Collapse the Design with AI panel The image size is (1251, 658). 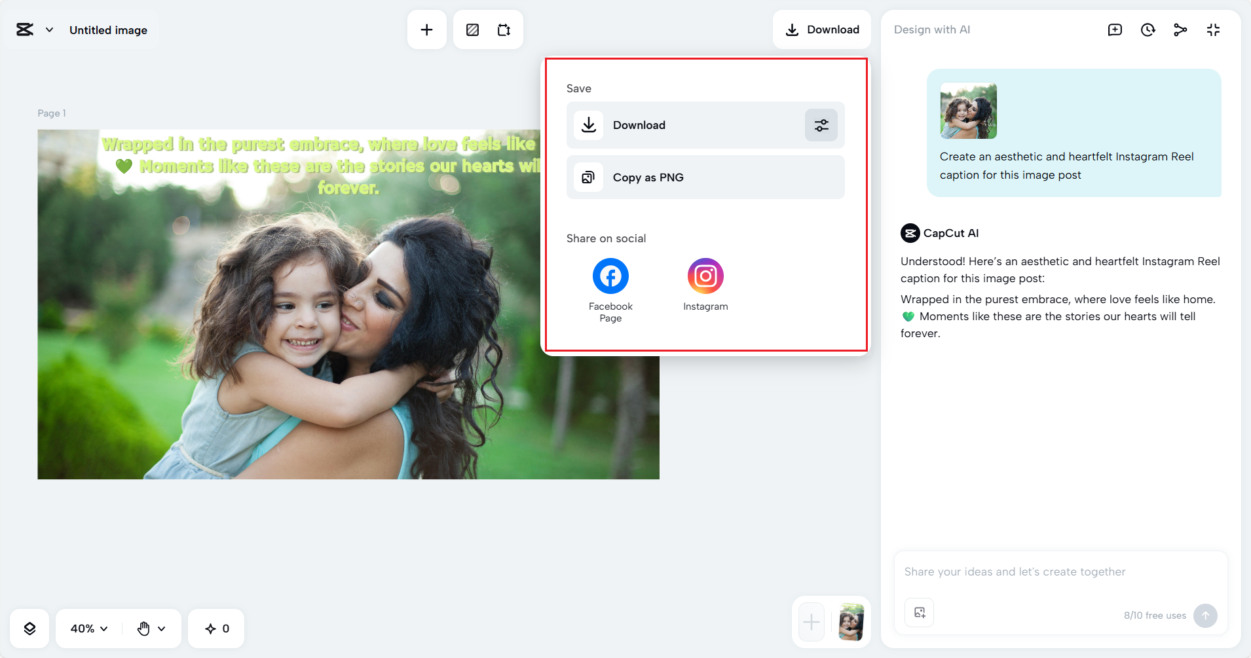[1214, 29]
